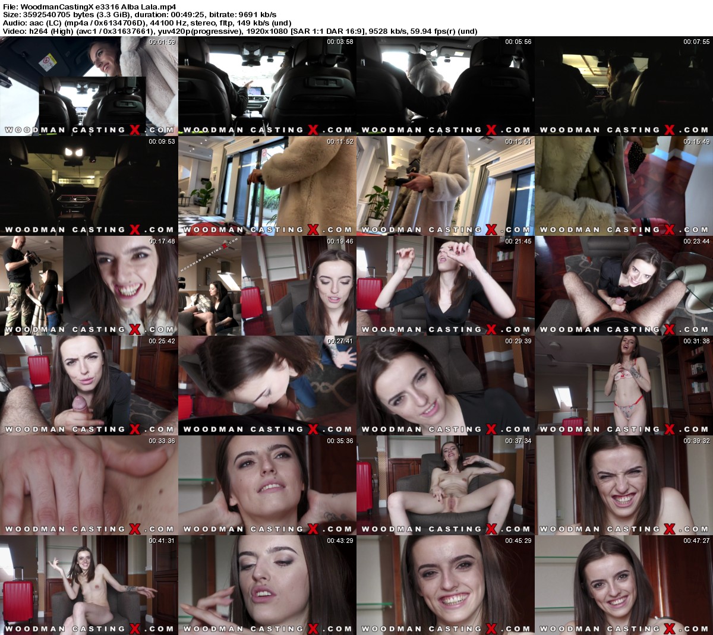Open the thumbnail marked 00:05:56

pyautogui.click(x=446, y=86)
